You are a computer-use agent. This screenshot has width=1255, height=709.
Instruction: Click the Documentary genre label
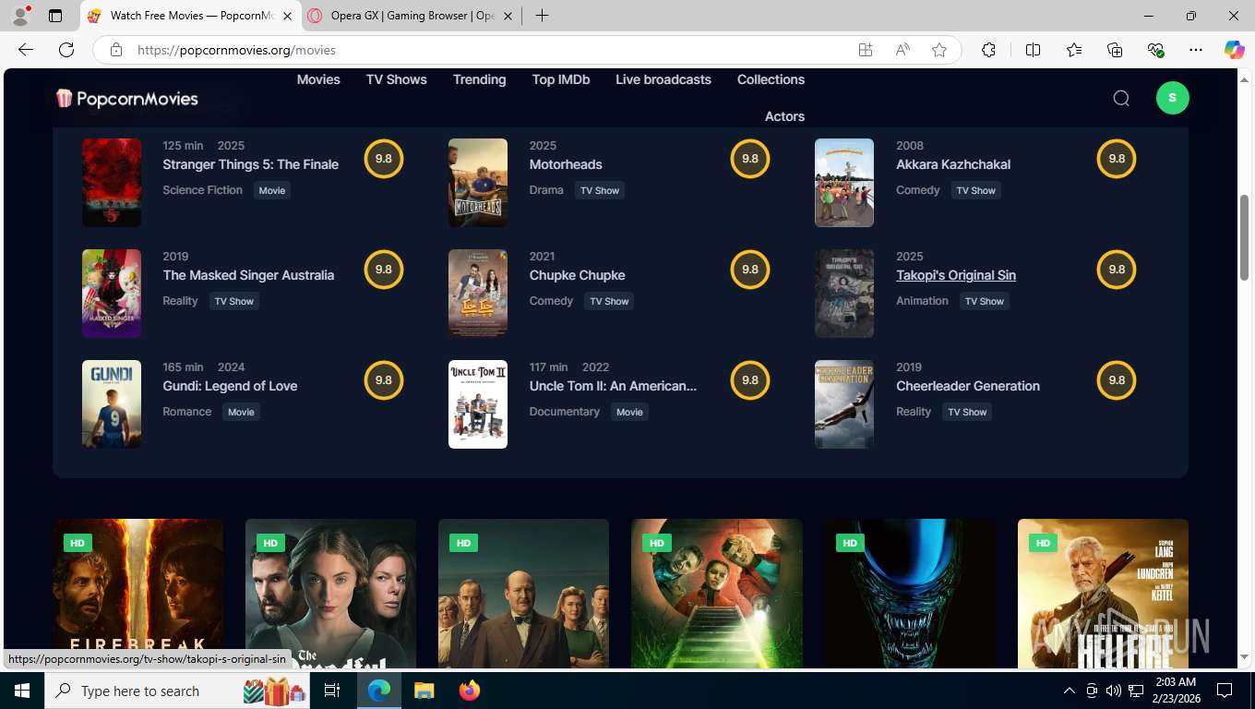click(x=565, y=412)
